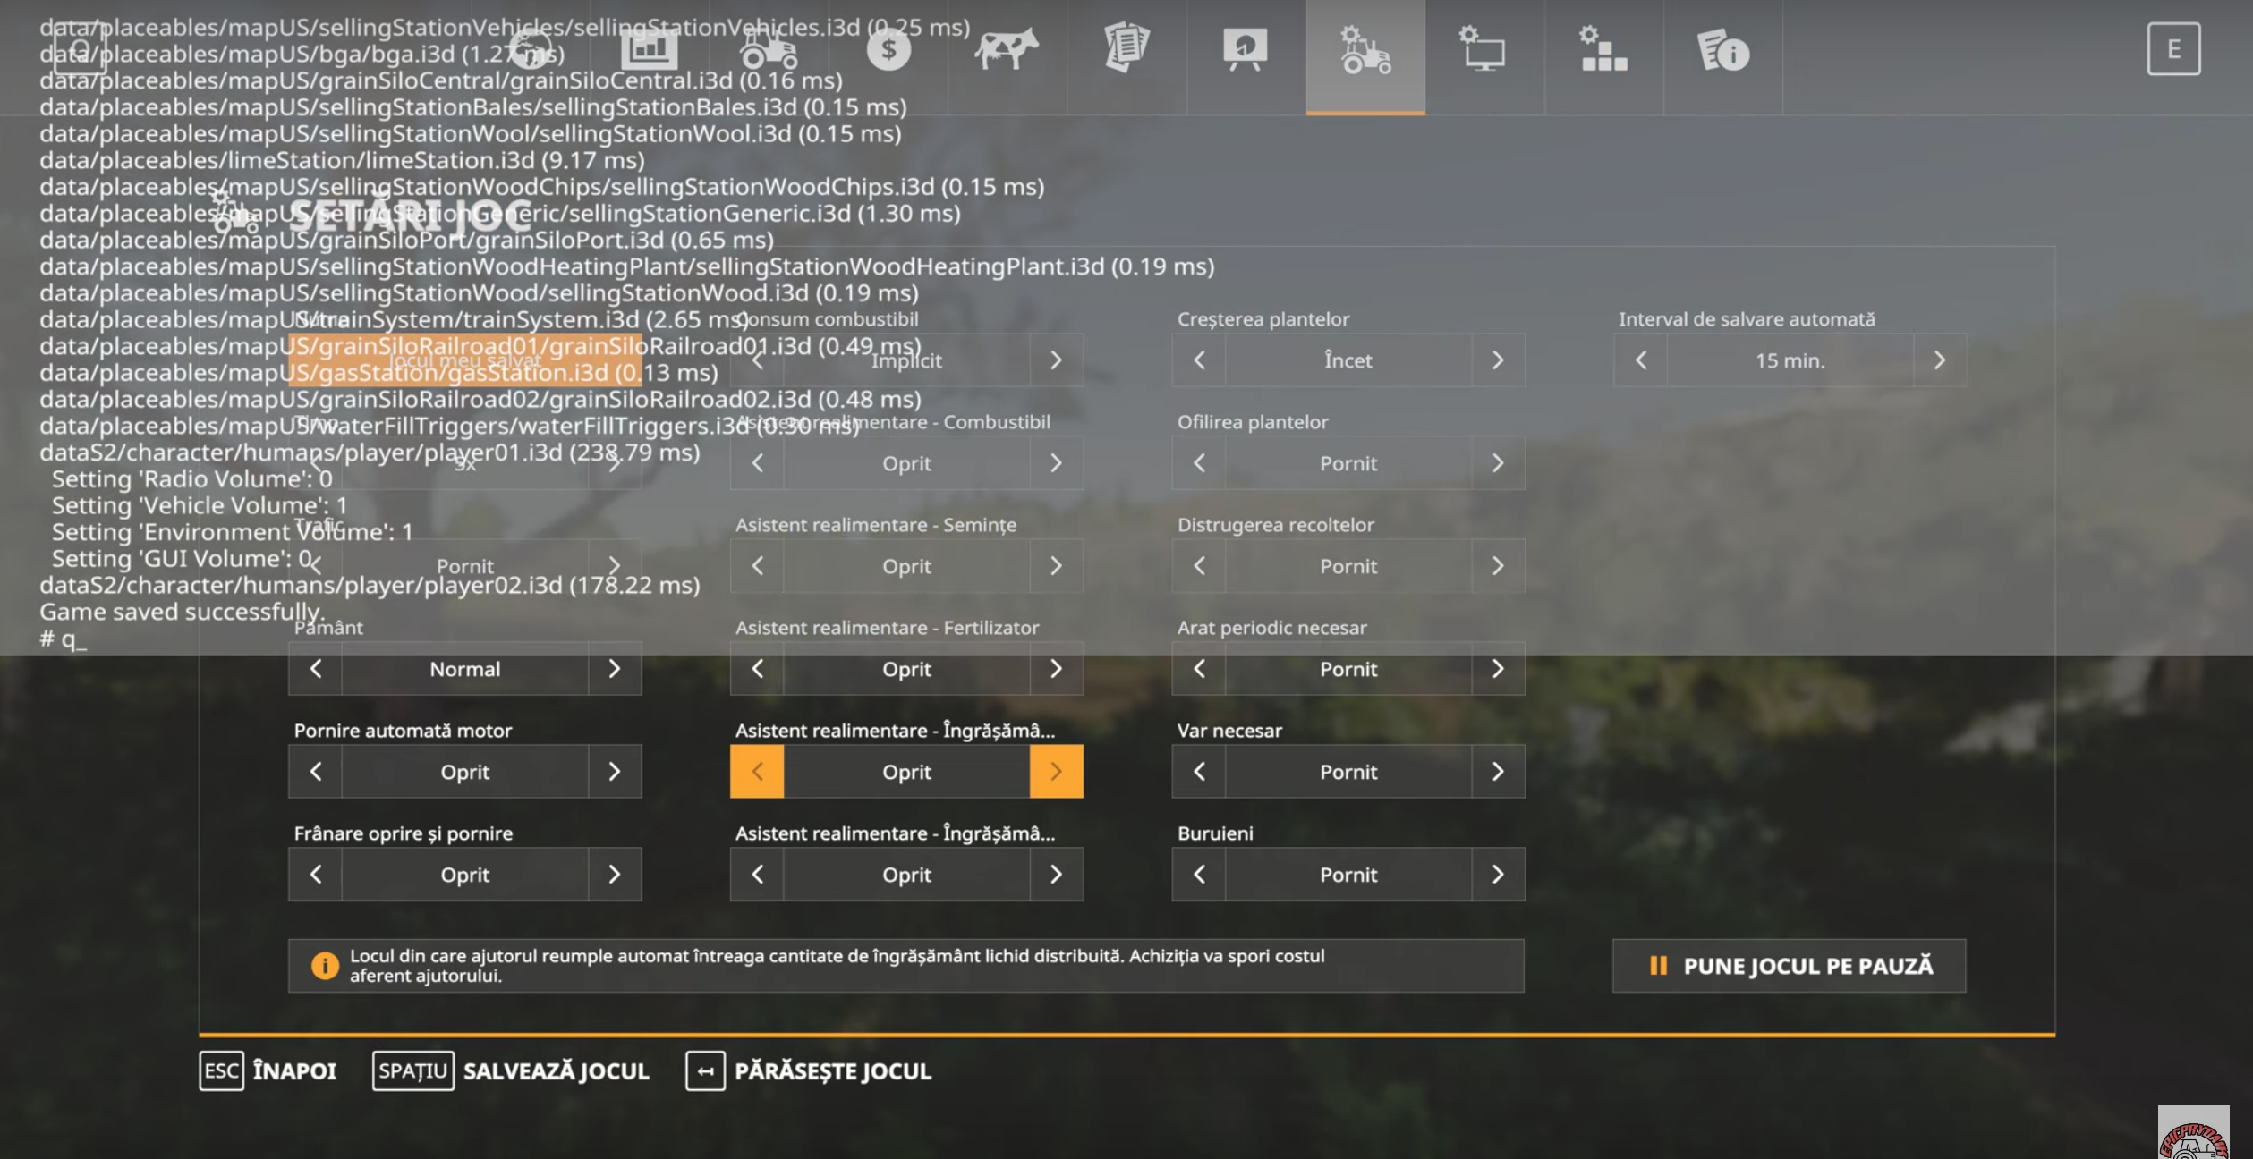Increase Interval de salvare automată right arrow
2253x1159 pixels.
click(x=1939, y=360)
